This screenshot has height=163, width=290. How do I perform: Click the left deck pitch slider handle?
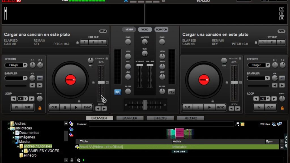[101, 82]
